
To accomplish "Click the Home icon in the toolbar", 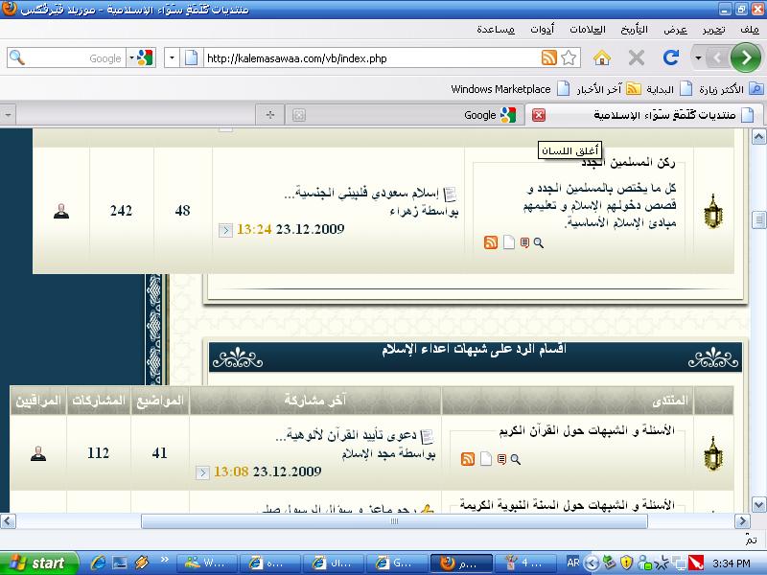I will [602, 58].
